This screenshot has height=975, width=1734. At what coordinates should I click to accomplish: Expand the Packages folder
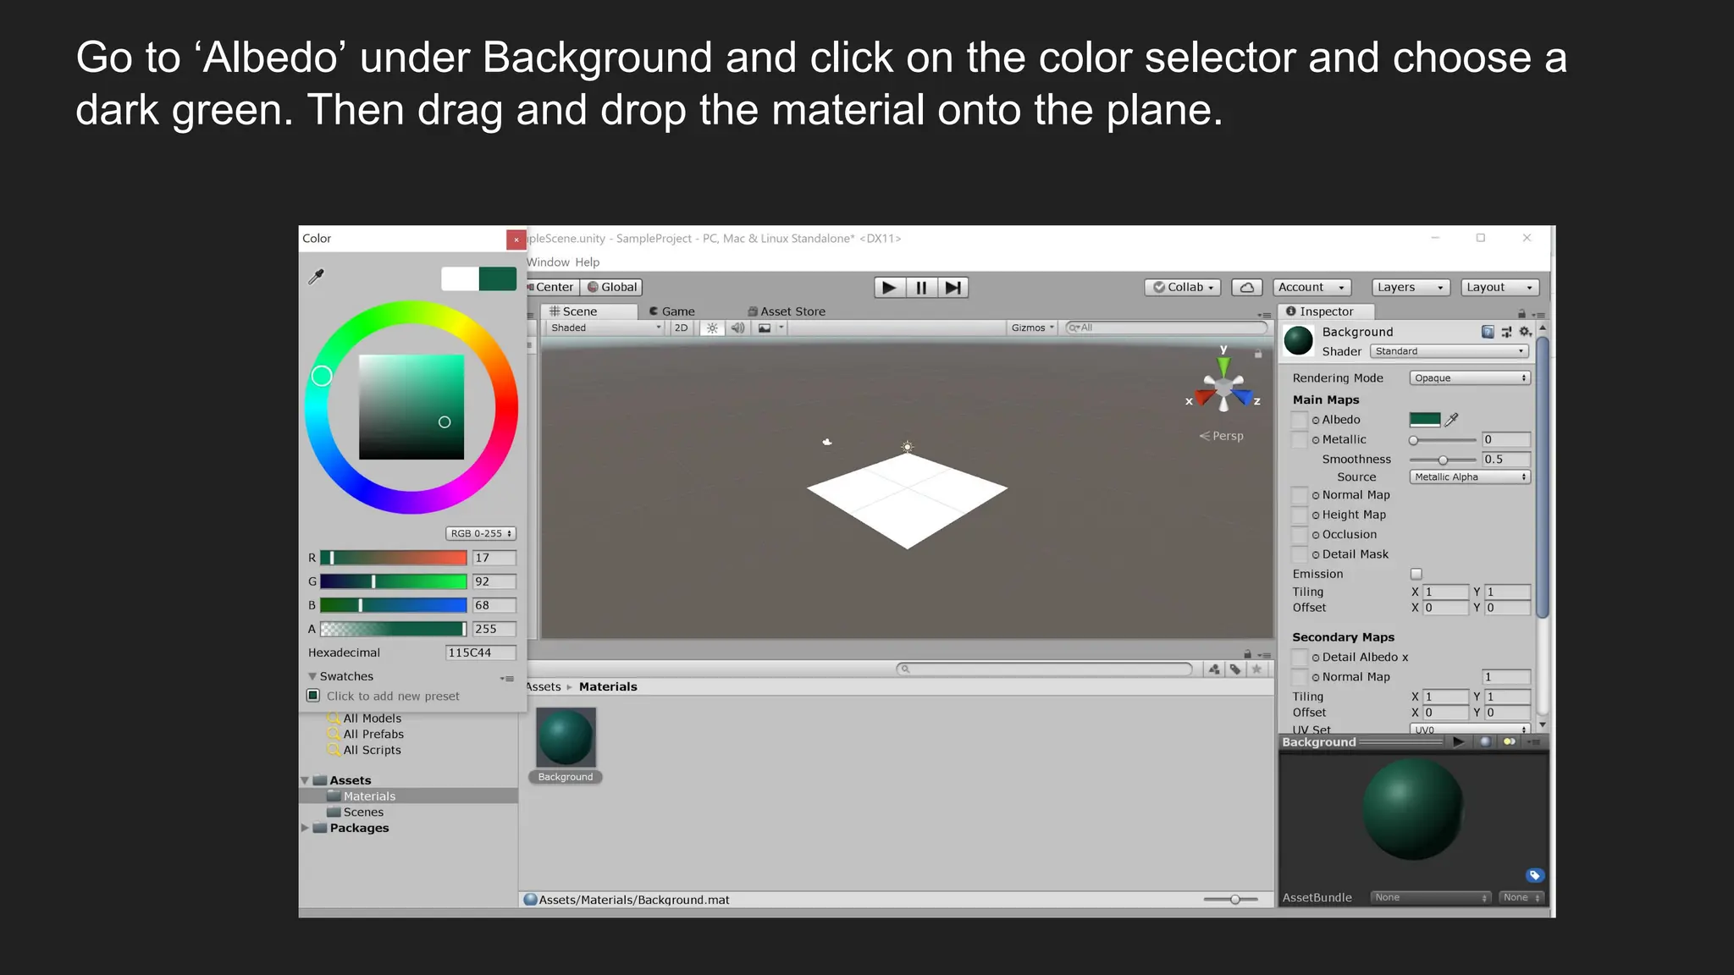(x=305, y=828)
